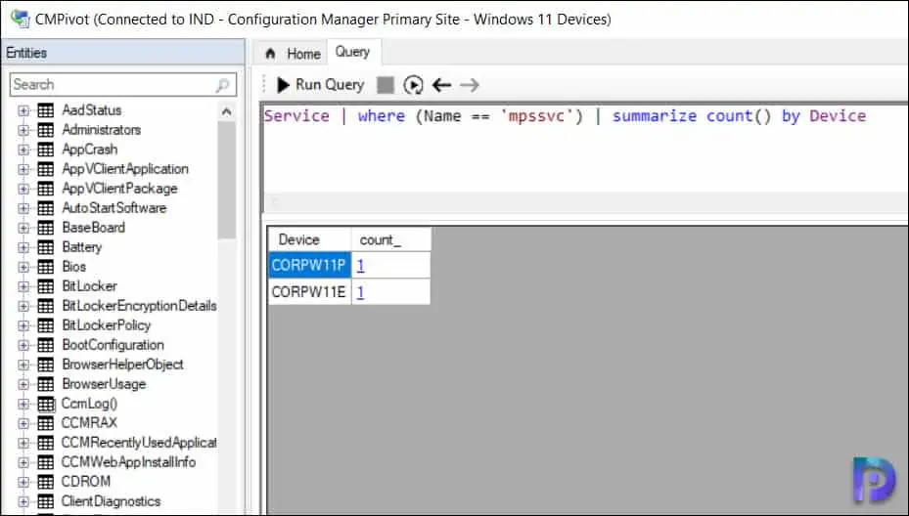Stop the running query with the square icon
Viewport: 909px width, 516px height.
pyautogui.click(x=385, y=85)
